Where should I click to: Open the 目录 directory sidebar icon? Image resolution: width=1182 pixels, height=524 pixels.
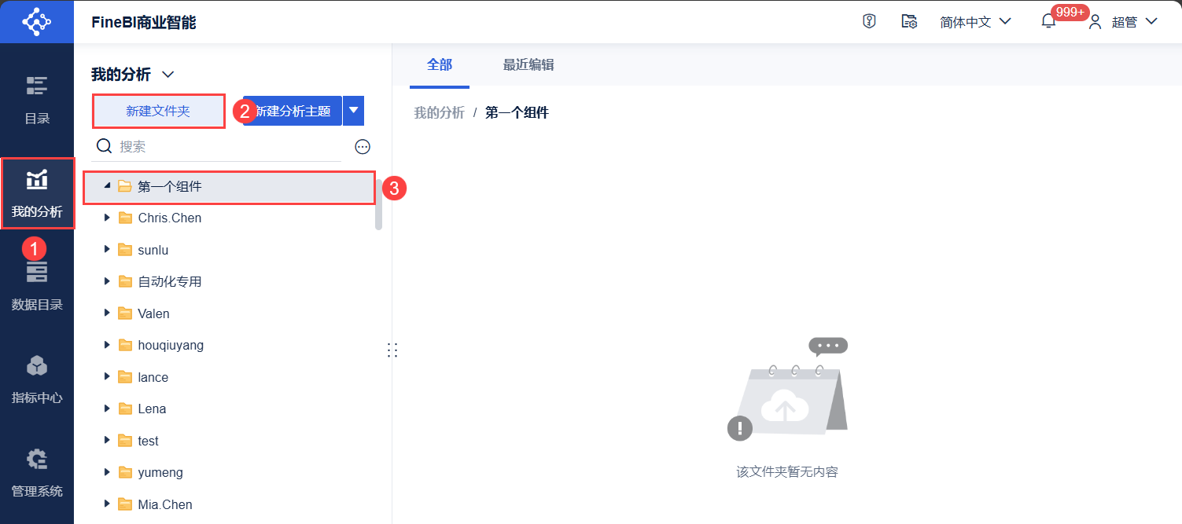click(x=37, y=100)
